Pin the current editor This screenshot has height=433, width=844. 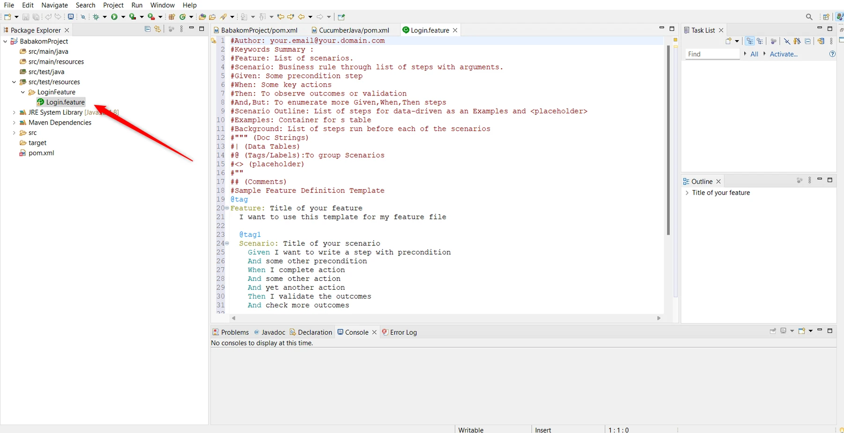click(341, 17)
